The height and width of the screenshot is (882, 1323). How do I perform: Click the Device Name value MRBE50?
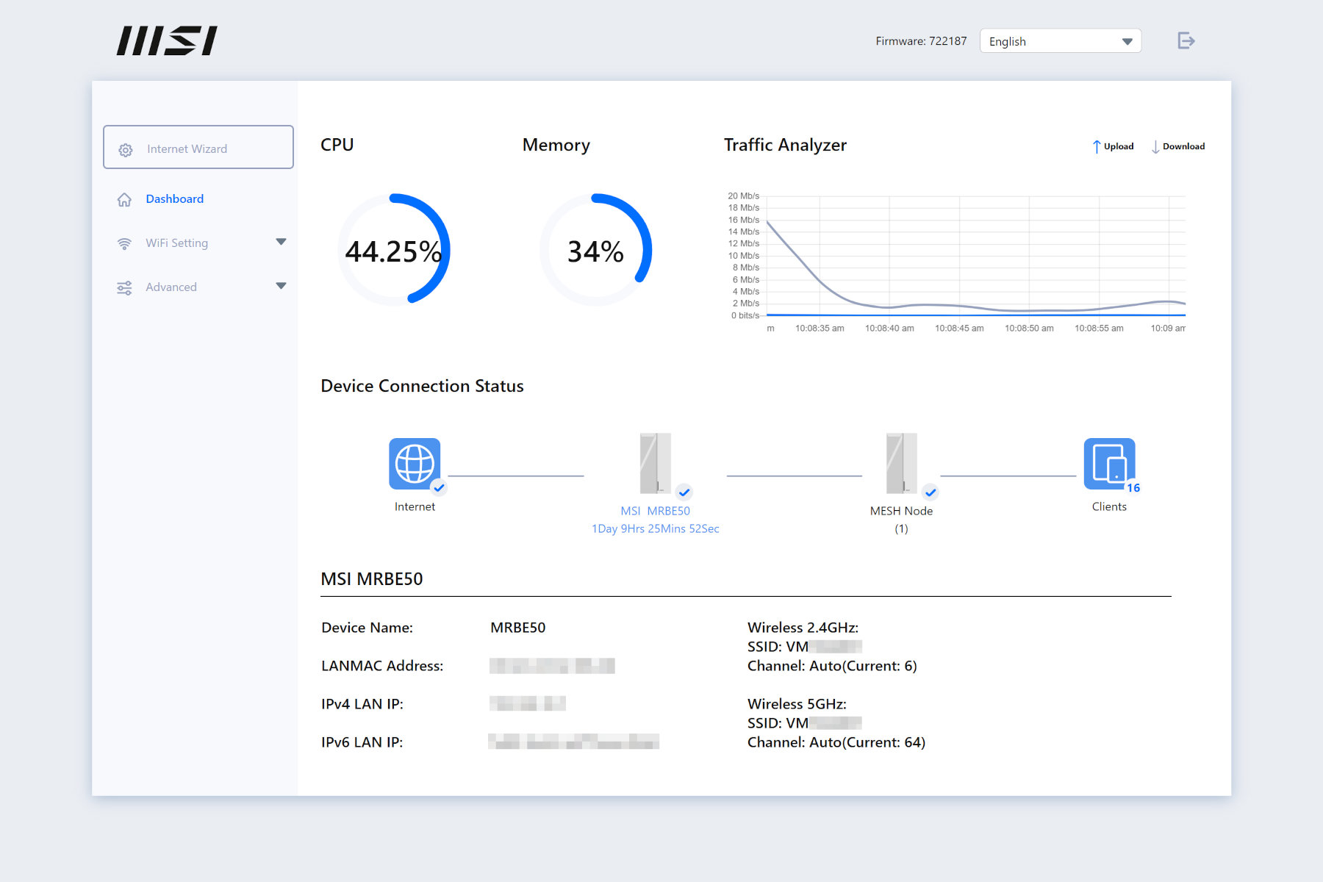click(517, 628)
